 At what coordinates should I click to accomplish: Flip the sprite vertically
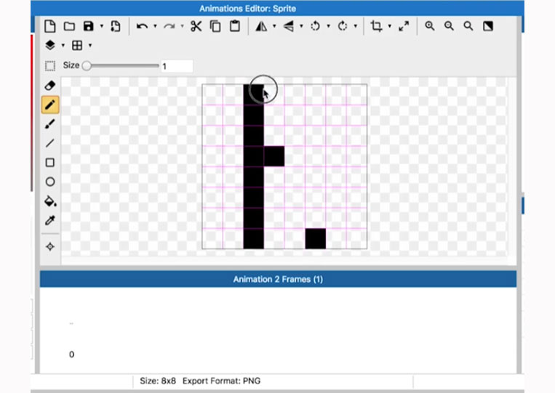pos(289,26)
